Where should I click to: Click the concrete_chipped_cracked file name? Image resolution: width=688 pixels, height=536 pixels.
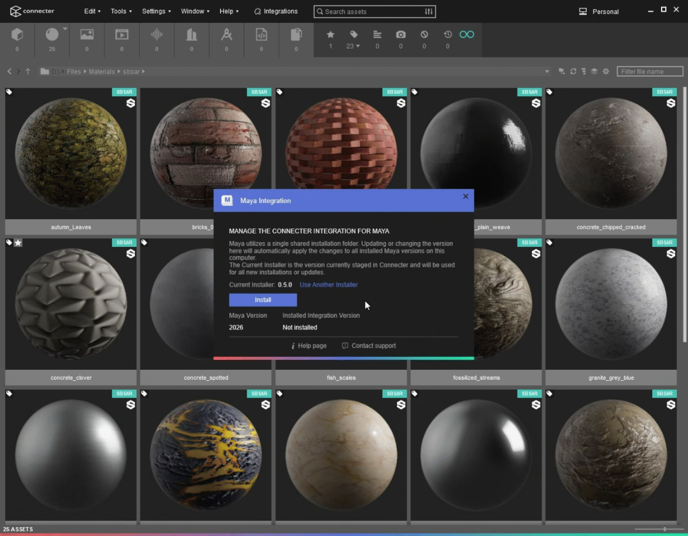[x=611, y=227]
